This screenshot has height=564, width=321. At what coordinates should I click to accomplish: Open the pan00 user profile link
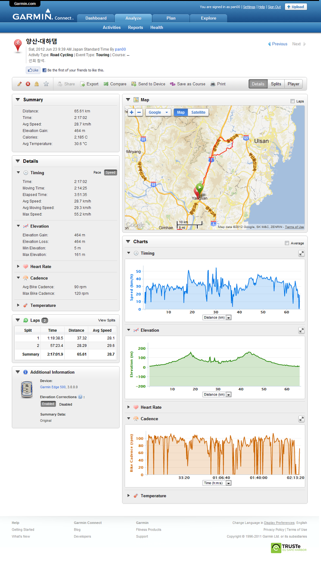tap(120, 49)
